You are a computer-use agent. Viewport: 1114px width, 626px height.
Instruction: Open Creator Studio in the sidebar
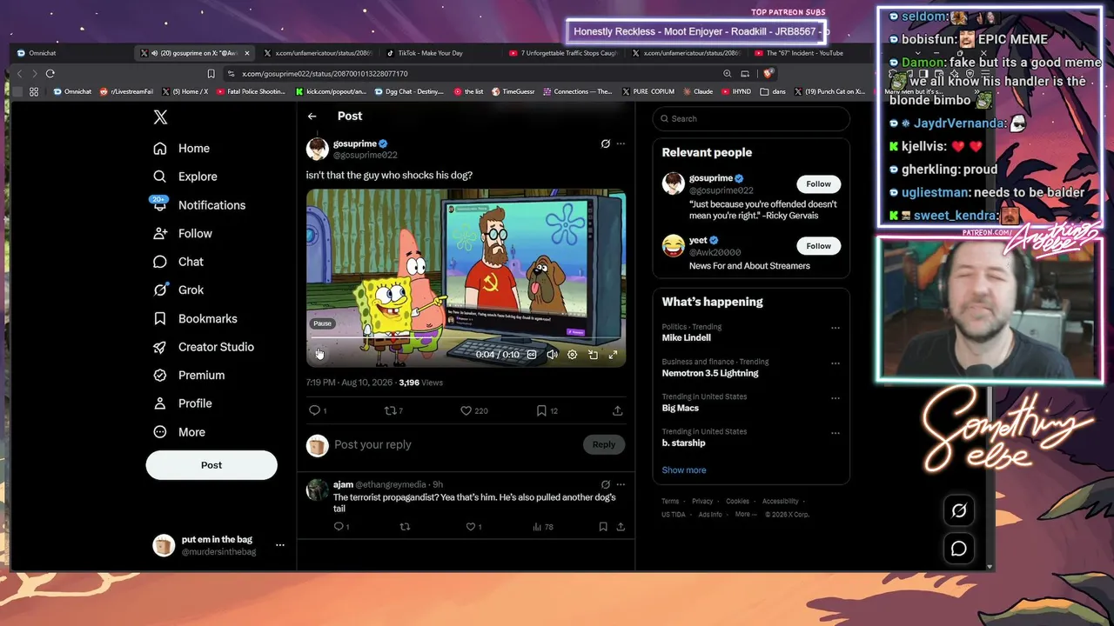pyautogui.click(x=203, y=347)
